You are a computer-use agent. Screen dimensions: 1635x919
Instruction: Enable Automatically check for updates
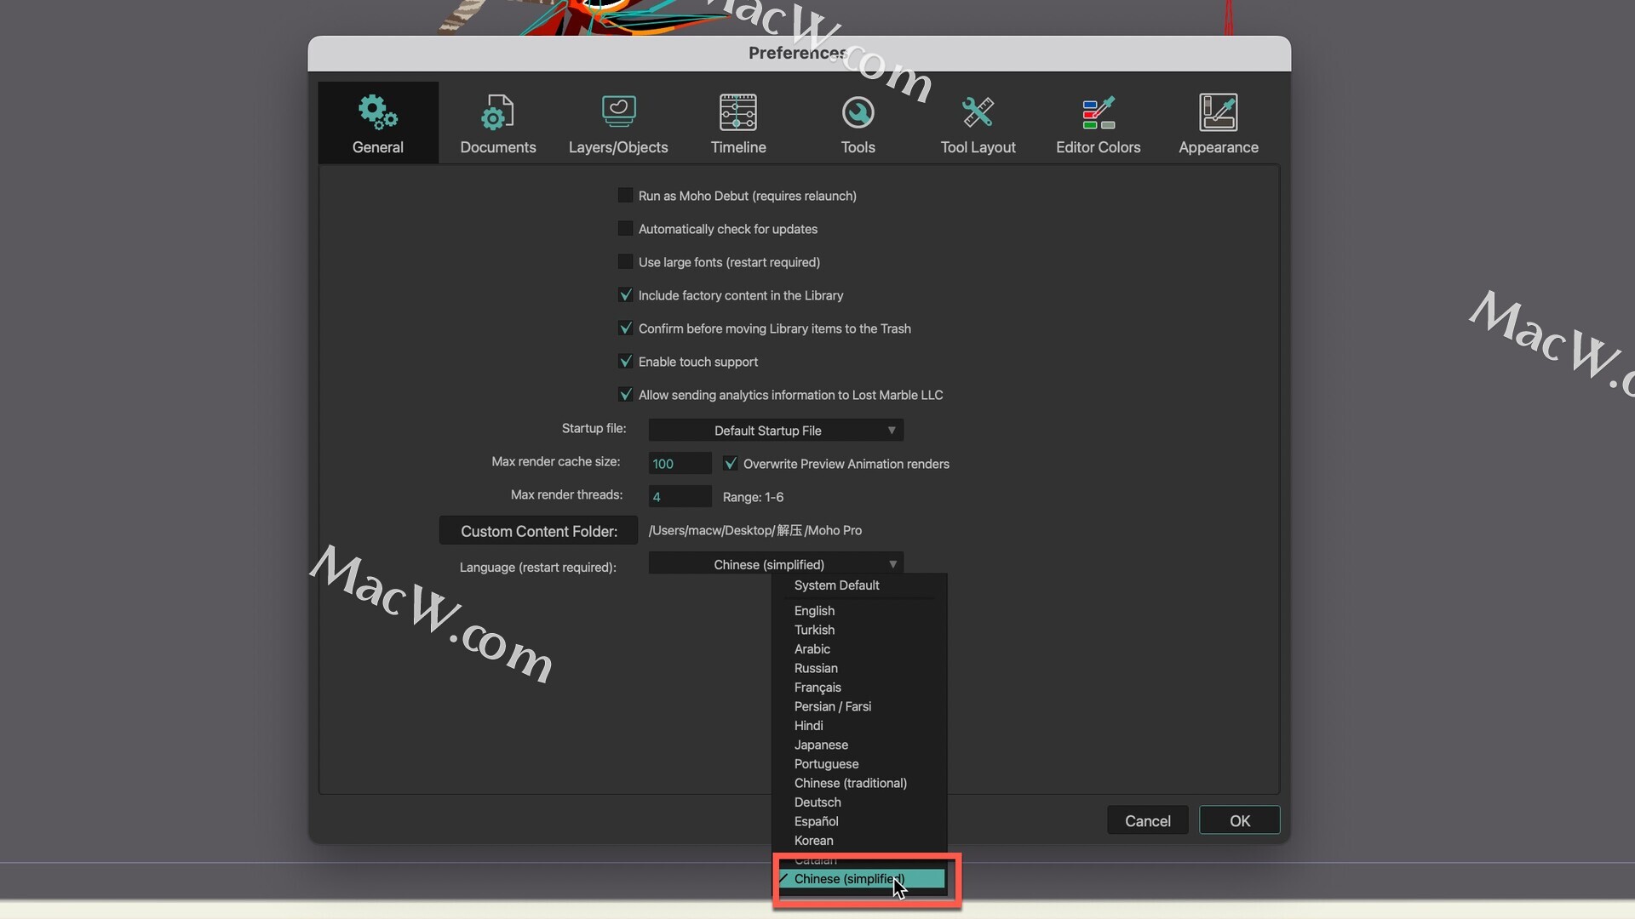(x=625, y=228)
